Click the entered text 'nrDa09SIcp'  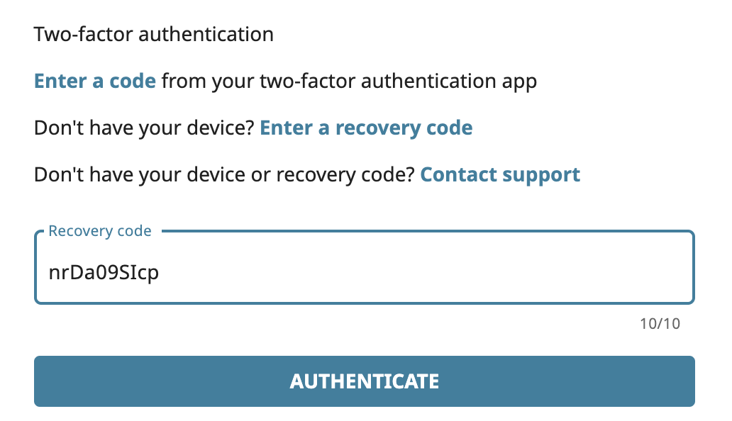104,273
